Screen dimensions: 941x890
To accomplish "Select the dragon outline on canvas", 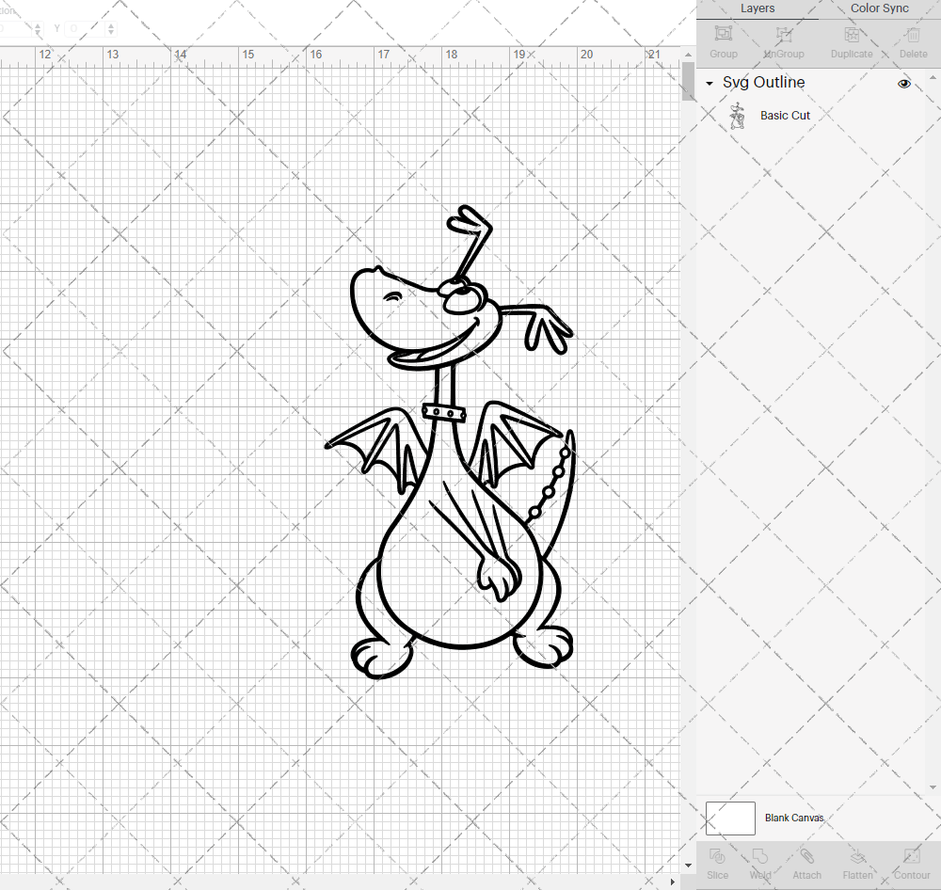I will 452,443.
